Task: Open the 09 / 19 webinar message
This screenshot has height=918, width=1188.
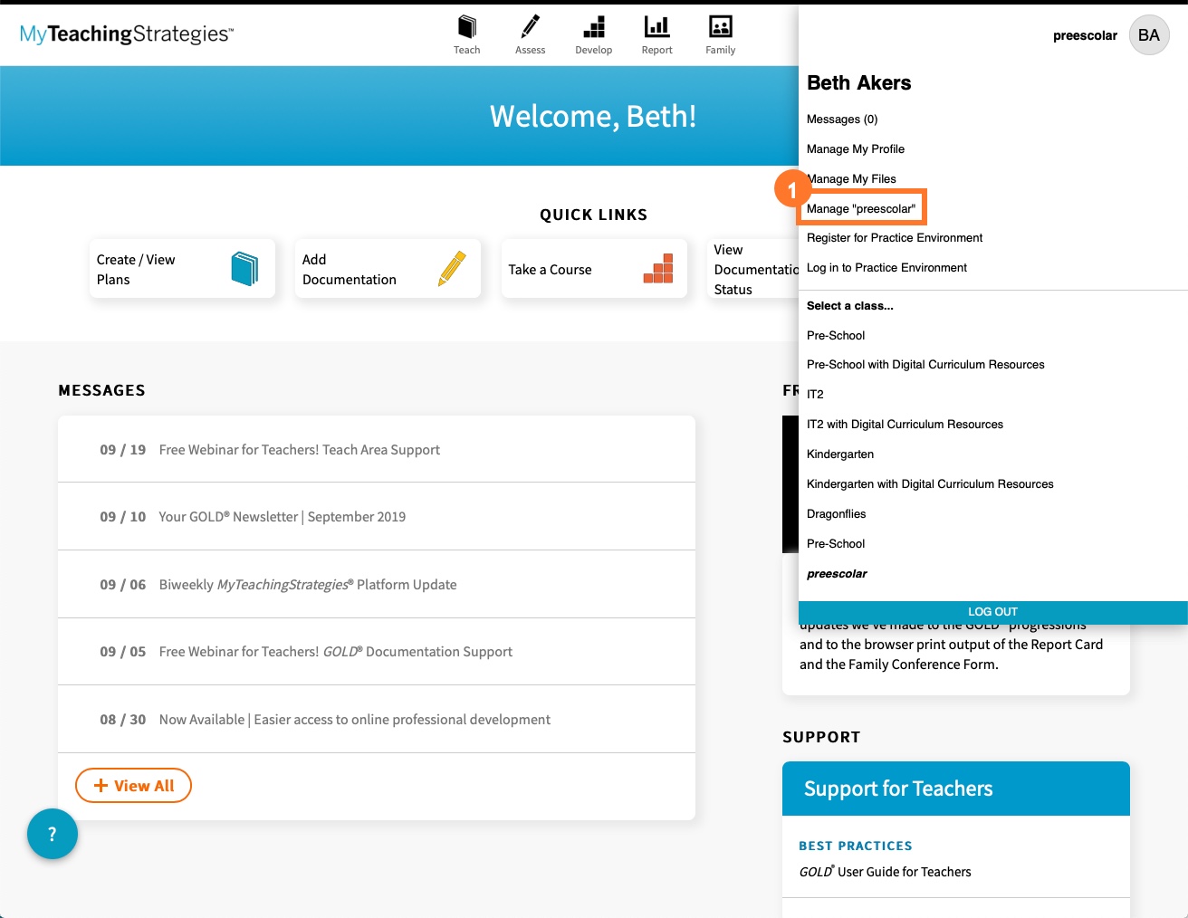Action: [299, 449]
